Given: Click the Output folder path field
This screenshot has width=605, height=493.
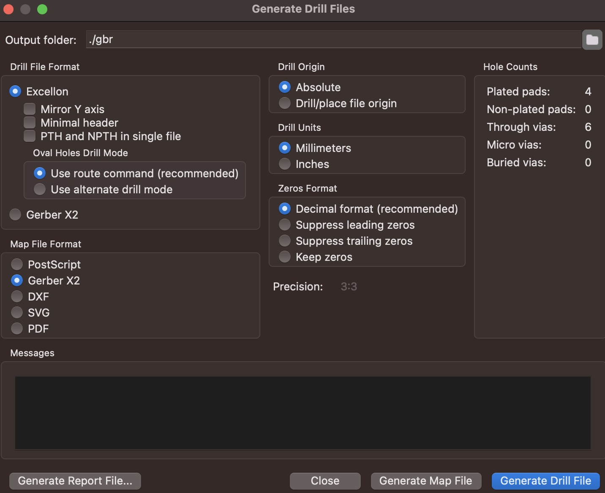Looking at the screenshot, I should pyautogui.click(x=333, y=39).
